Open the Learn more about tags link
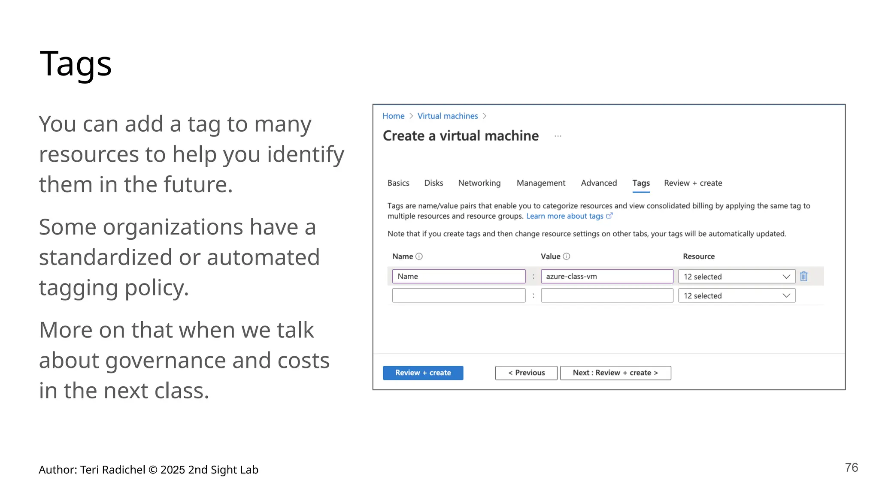 click(565, 216)
